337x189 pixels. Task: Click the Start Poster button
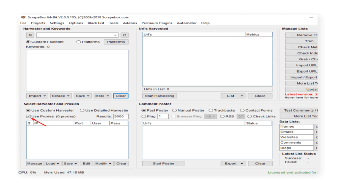[x=163, y=163]
